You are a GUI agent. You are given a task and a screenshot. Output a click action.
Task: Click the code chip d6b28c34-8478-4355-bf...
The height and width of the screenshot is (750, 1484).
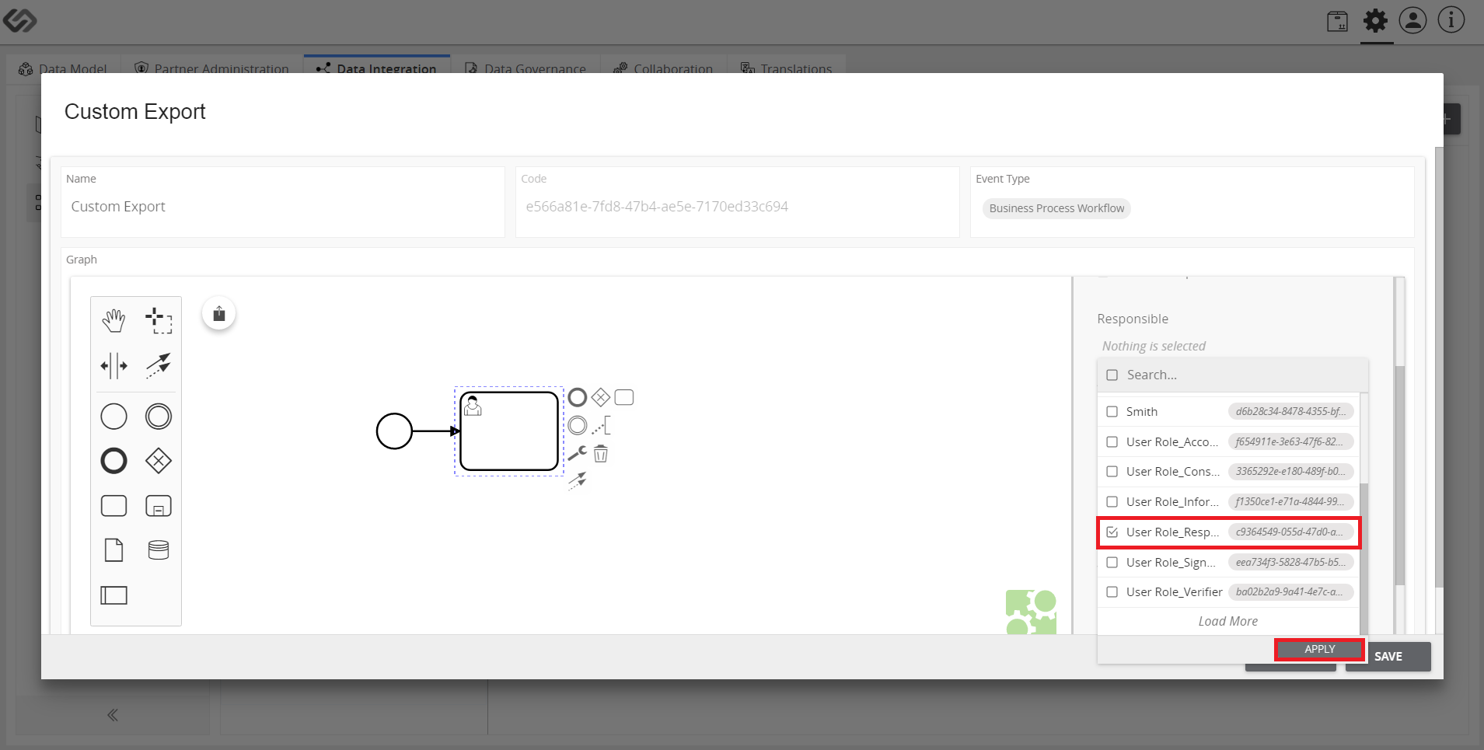1291,412
